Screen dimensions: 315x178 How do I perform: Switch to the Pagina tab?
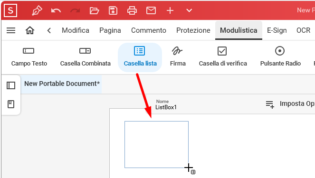pyautogui.click(x=110, y=30)
